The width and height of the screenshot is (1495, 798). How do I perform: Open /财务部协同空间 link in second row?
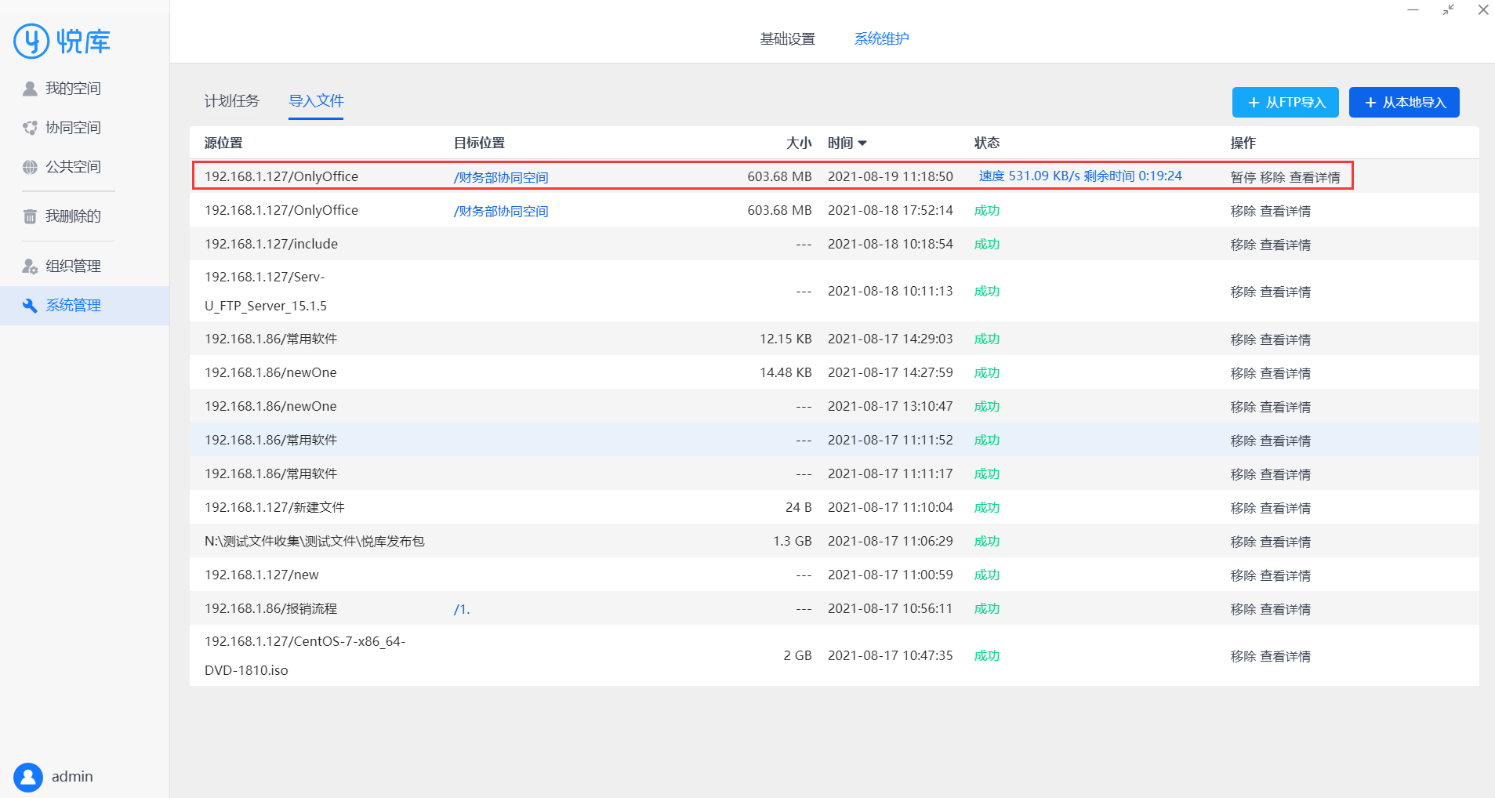point(500,211)
